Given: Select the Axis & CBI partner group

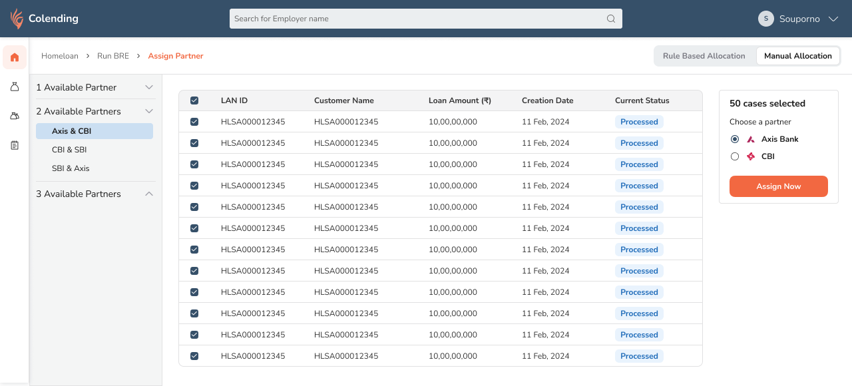Looking at the screenshot, I should coord(95,131).
